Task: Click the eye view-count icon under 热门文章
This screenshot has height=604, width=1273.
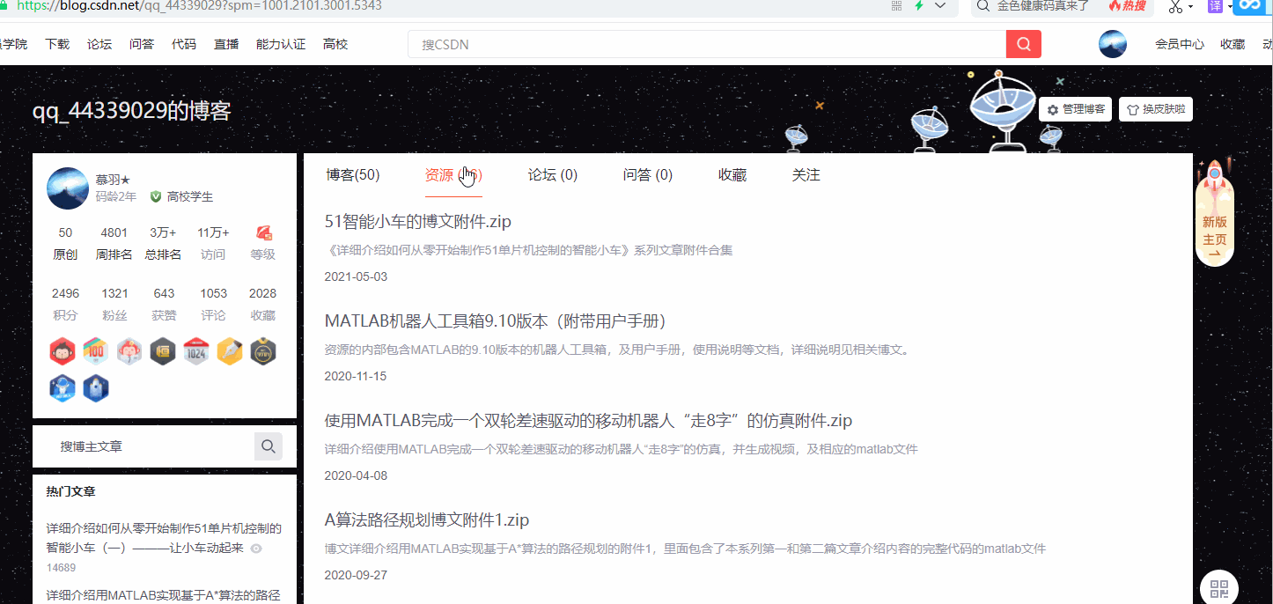Action: click(x=256, y=548)
